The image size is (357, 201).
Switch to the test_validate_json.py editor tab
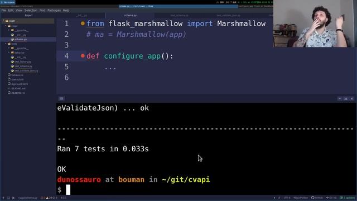[228, 16]
